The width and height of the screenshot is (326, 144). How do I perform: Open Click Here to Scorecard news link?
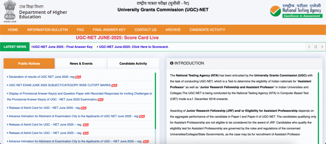[134, 47]
